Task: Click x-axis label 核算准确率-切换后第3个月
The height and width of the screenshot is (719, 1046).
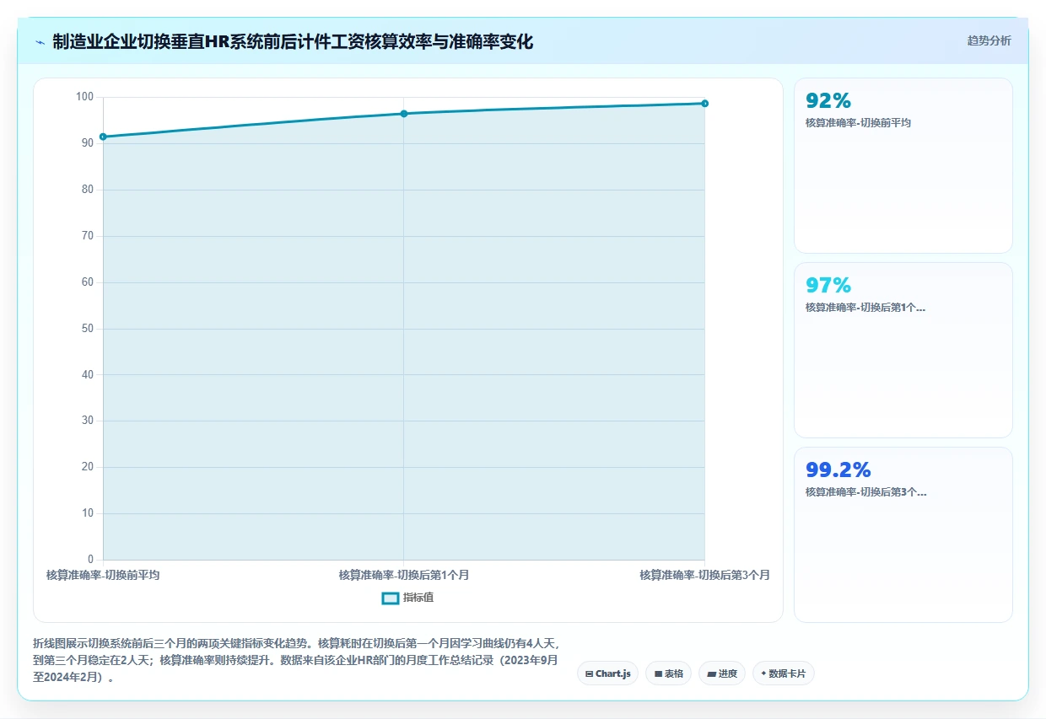Action: pyautogui.click(x=704, y=575)
